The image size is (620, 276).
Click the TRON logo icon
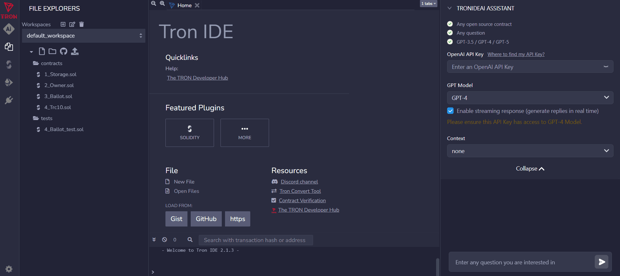point(9,10)
